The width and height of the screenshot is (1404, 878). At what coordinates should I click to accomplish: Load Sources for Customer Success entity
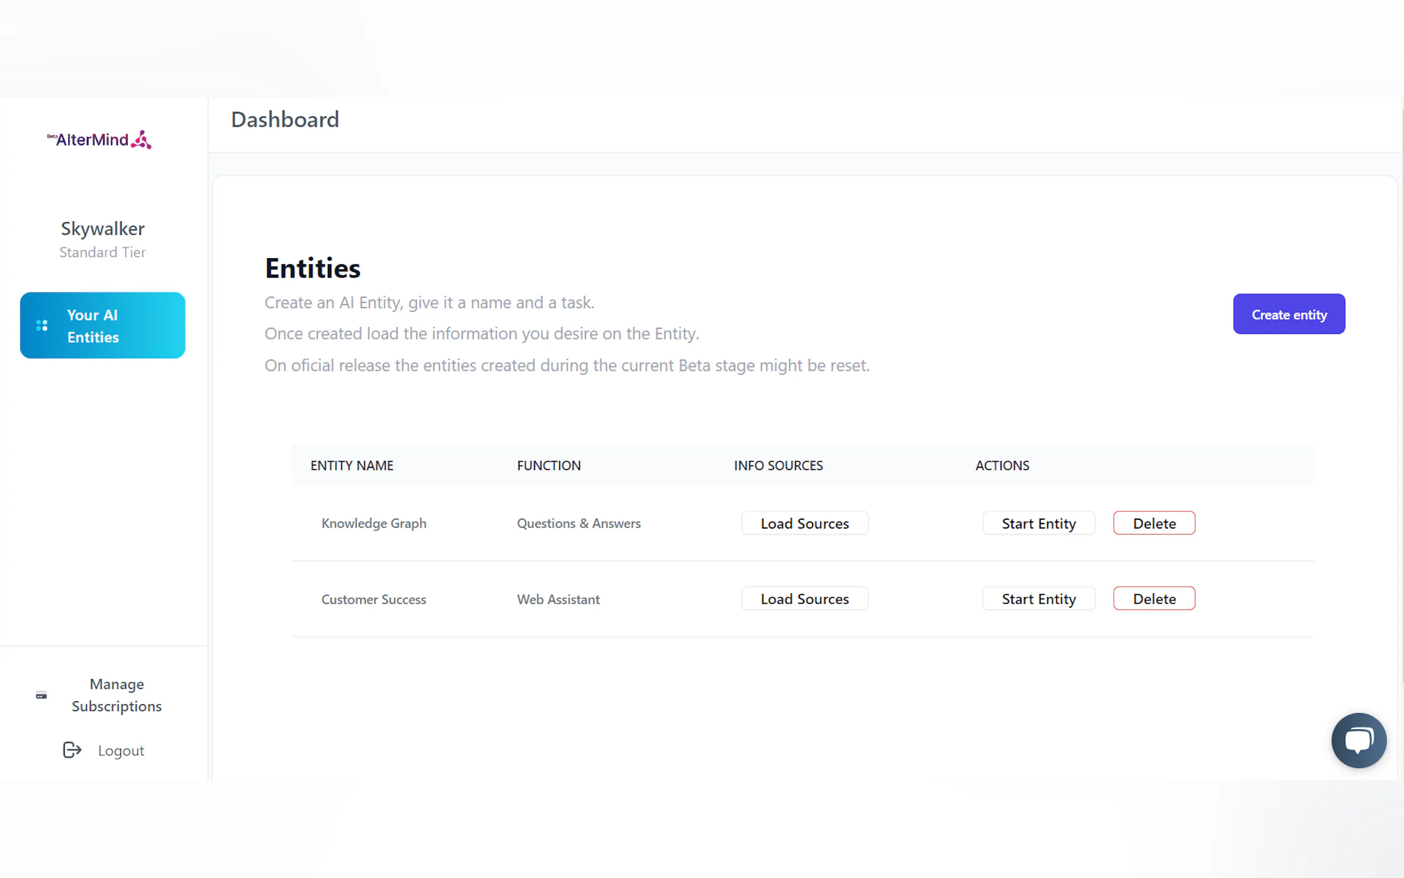(804, 599)
